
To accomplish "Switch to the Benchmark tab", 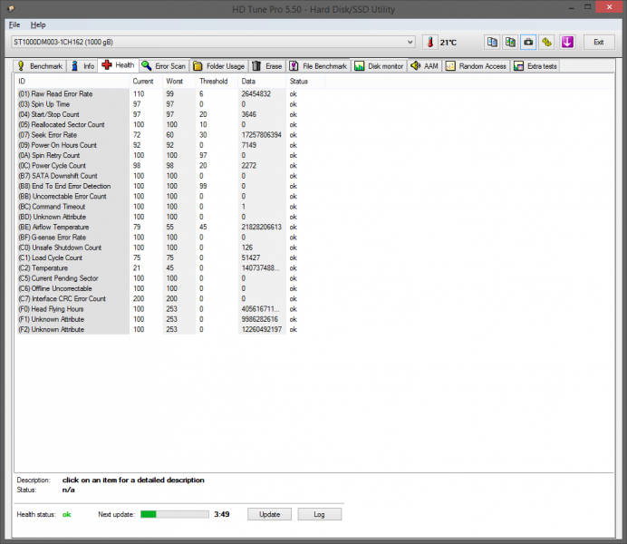I will tap(39, 66).
